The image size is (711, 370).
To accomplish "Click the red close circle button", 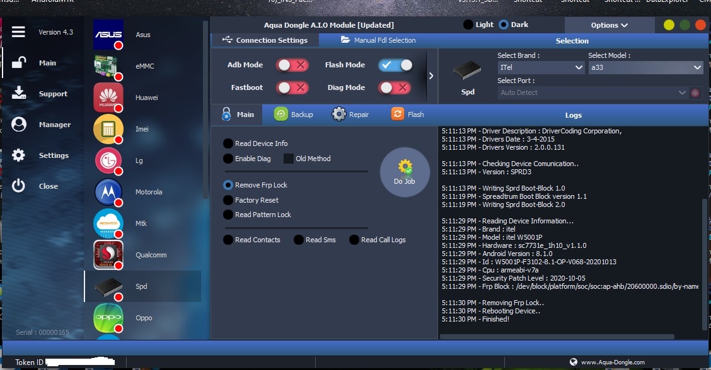I will point(700,25).
